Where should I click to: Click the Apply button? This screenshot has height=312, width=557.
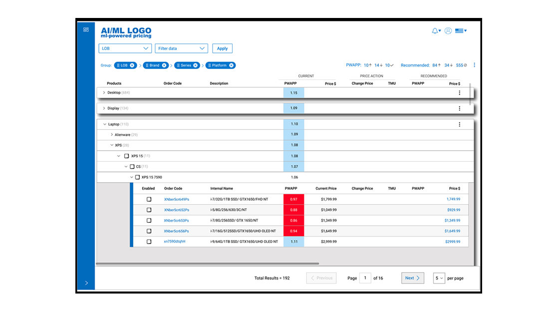(x=223, y=48)
